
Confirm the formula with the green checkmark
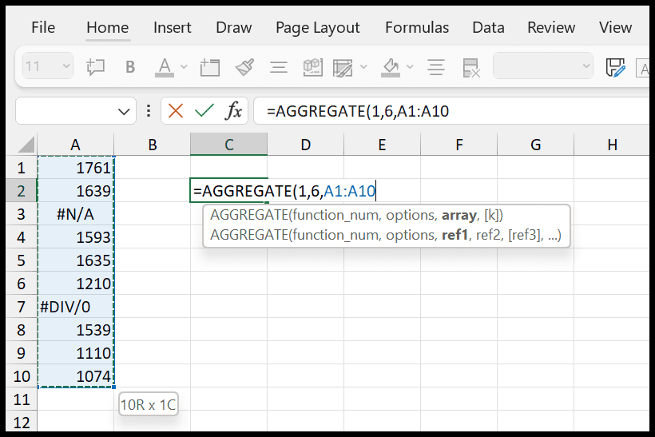(x=204, y=111)
